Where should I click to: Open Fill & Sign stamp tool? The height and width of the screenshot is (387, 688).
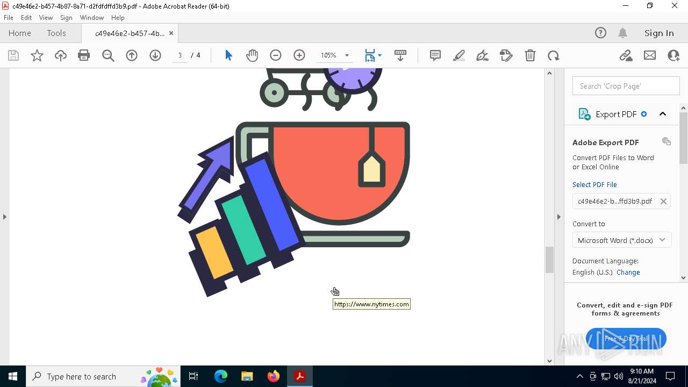506,55
